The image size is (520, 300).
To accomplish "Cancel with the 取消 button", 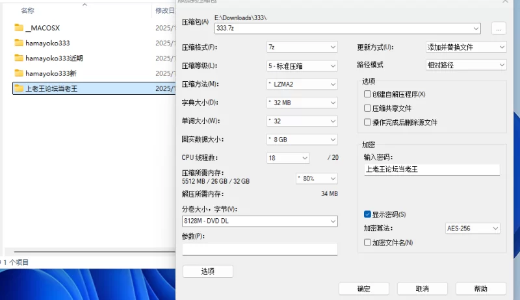I will (422, 289).
